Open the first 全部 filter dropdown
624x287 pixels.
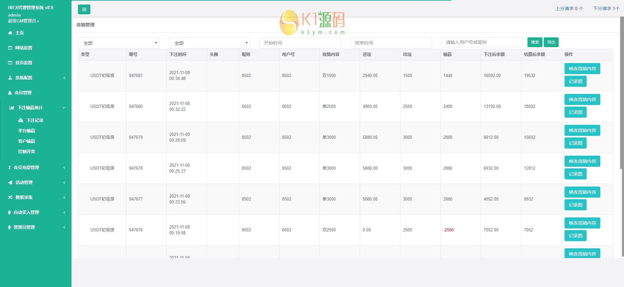118,43
